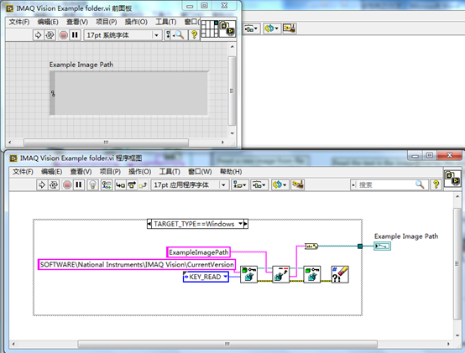The image size is (465, 353).
Task: Abort execution in the block diagram toolbar
Action: (67, 185)
